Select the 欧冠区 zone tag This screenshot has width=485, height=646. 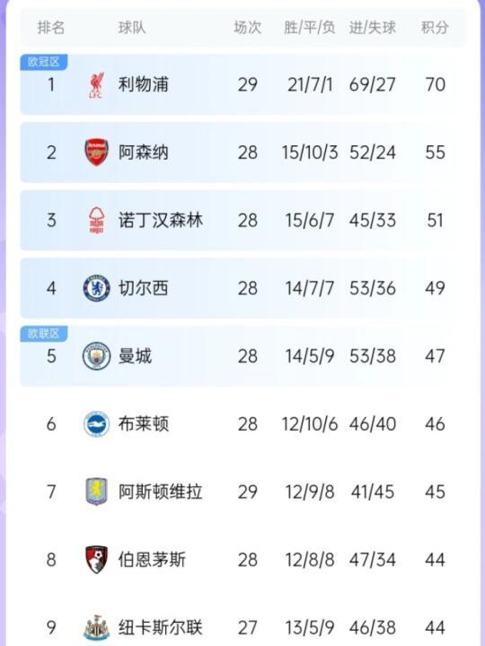coord(44,62)
